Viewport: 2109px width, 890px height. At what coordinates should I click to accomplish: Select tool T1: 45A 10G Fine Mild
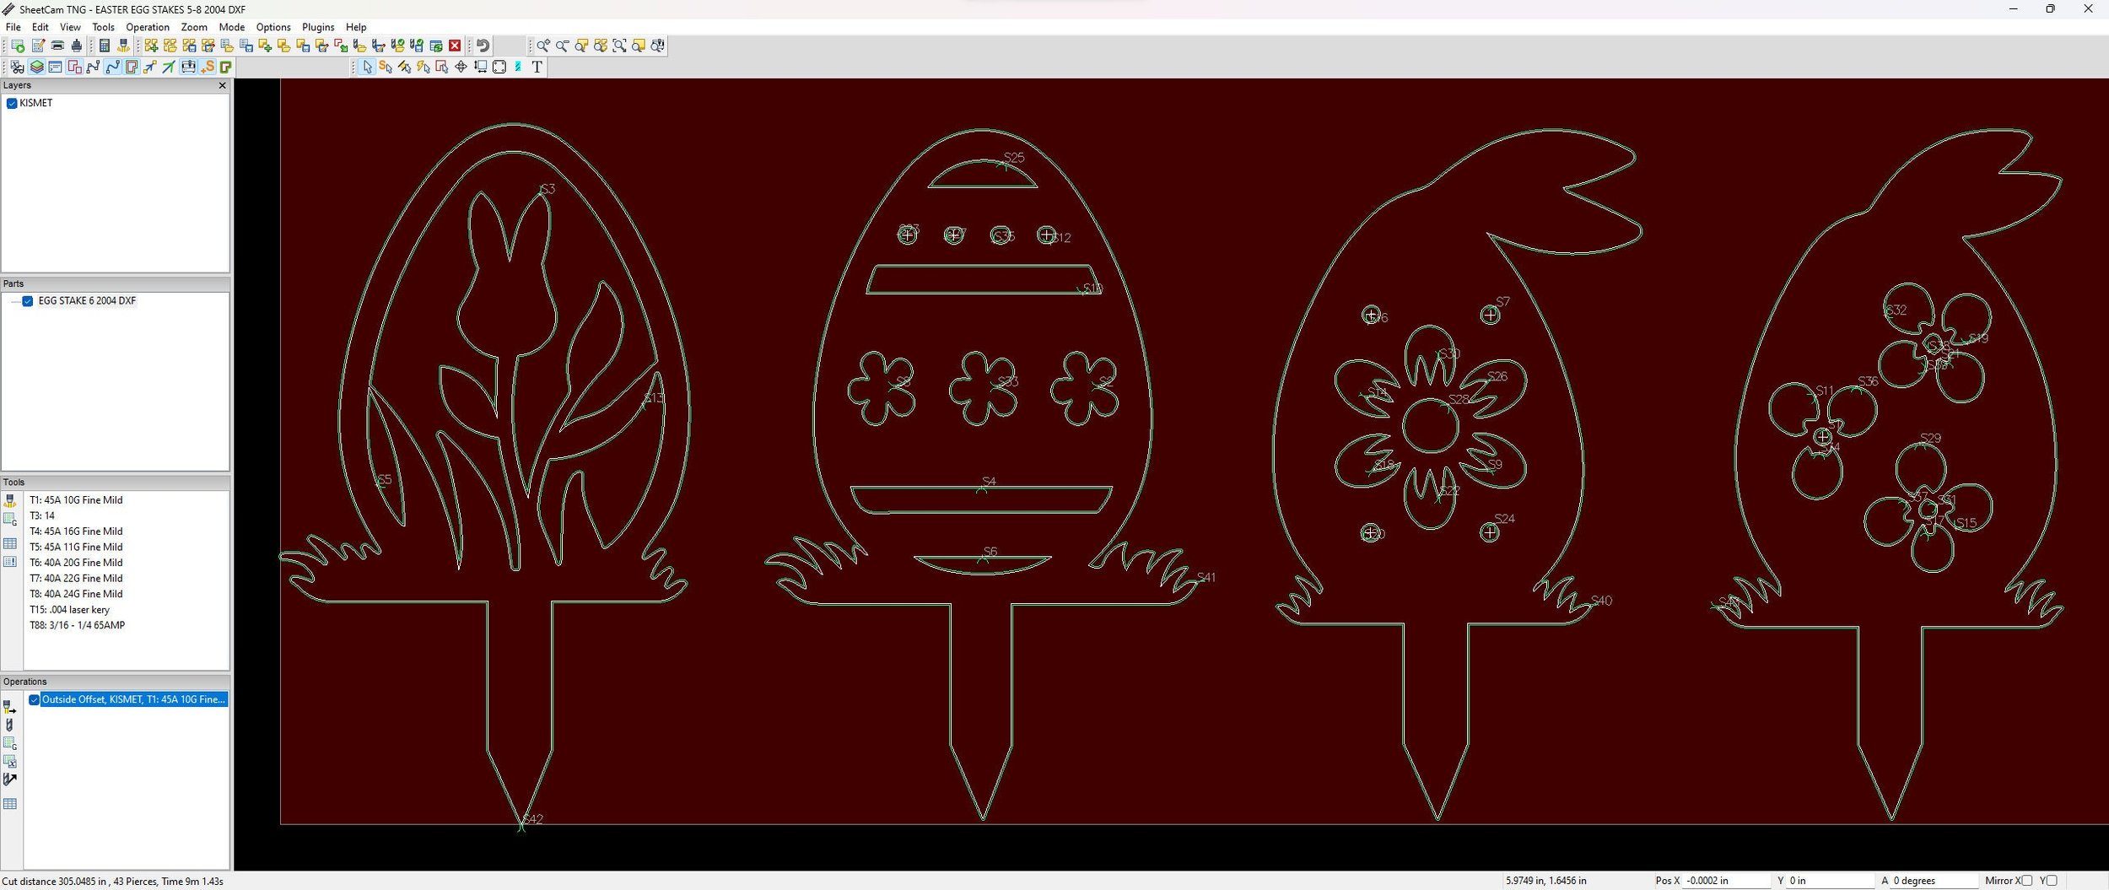click(76, 500)
